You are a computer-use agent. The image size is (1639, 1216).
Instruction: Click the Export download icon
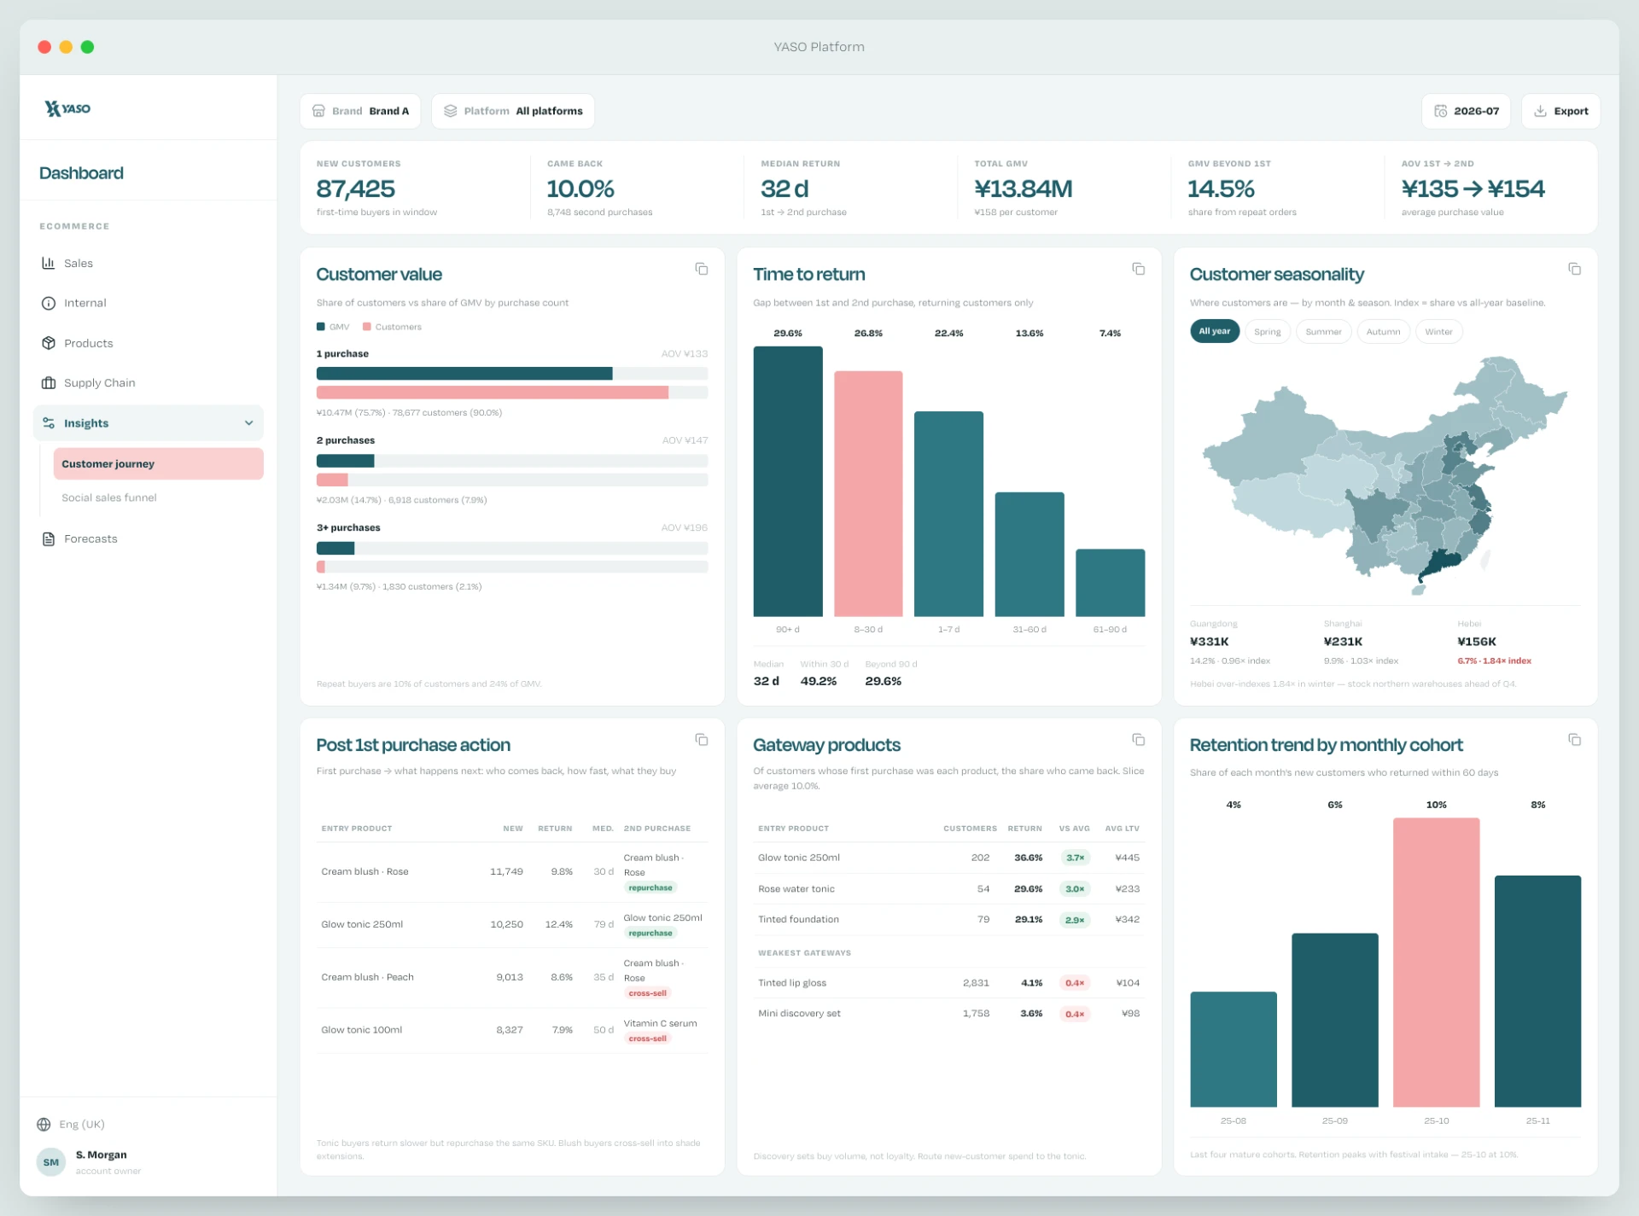pos(1540,111)
